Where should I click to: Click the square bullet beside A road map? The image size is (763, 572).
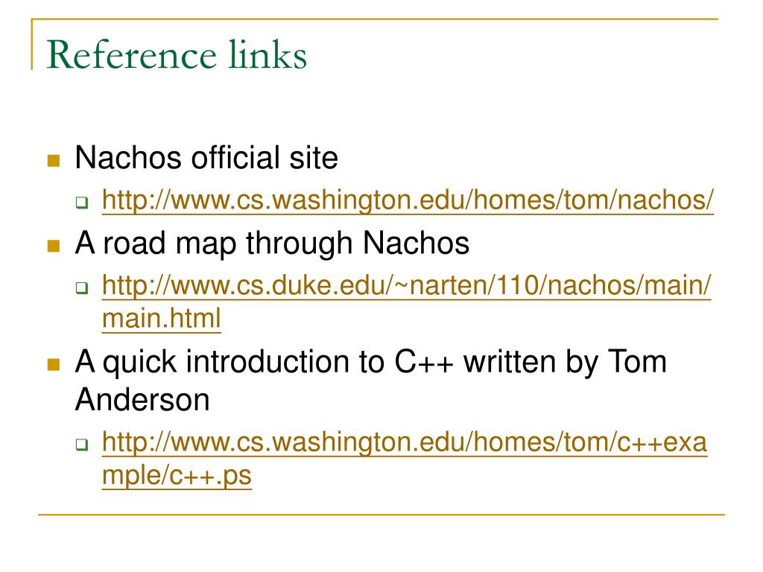point(54,246)
